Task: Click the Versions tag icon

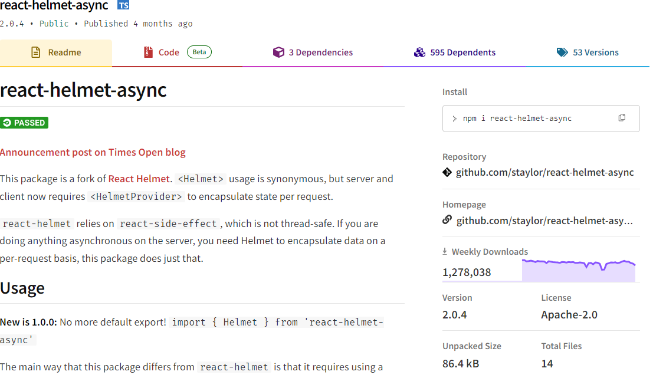Action: click(x=563, y=52)
